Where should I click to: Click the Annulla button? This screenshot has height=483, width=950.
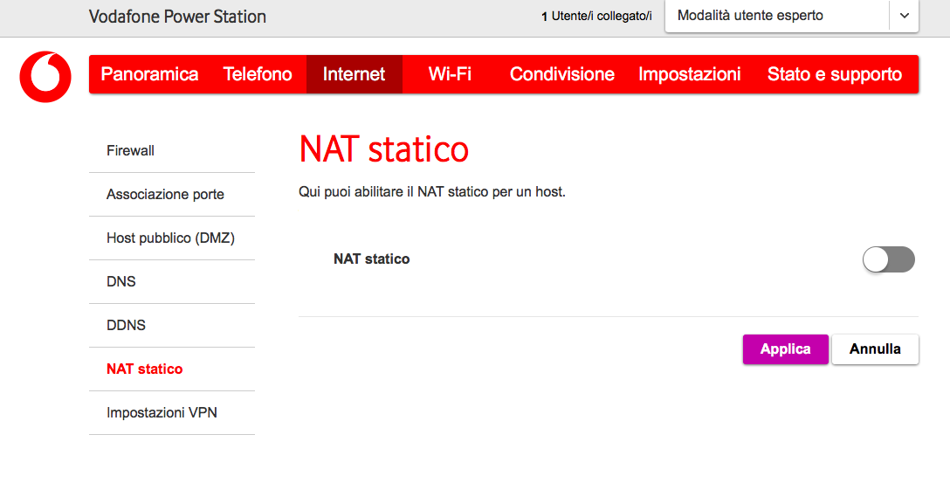(x=875, y=348)
